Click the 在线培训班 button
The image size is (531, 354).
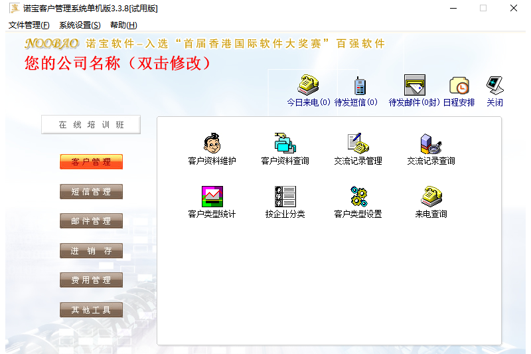(x=91, y=125)
